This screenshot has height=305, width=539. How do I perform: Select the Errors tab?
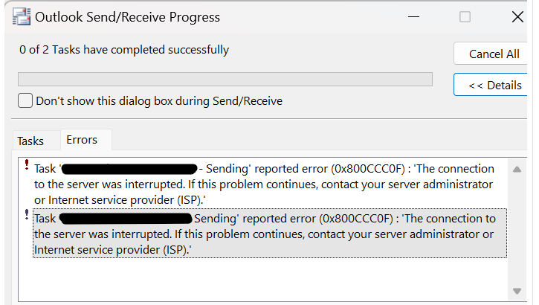coord(82,140)
